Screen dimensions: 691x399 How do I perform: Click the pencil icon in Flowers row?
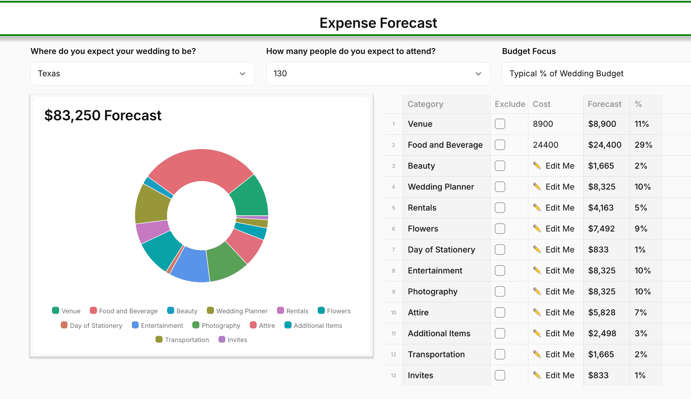[x=537, y=229]
